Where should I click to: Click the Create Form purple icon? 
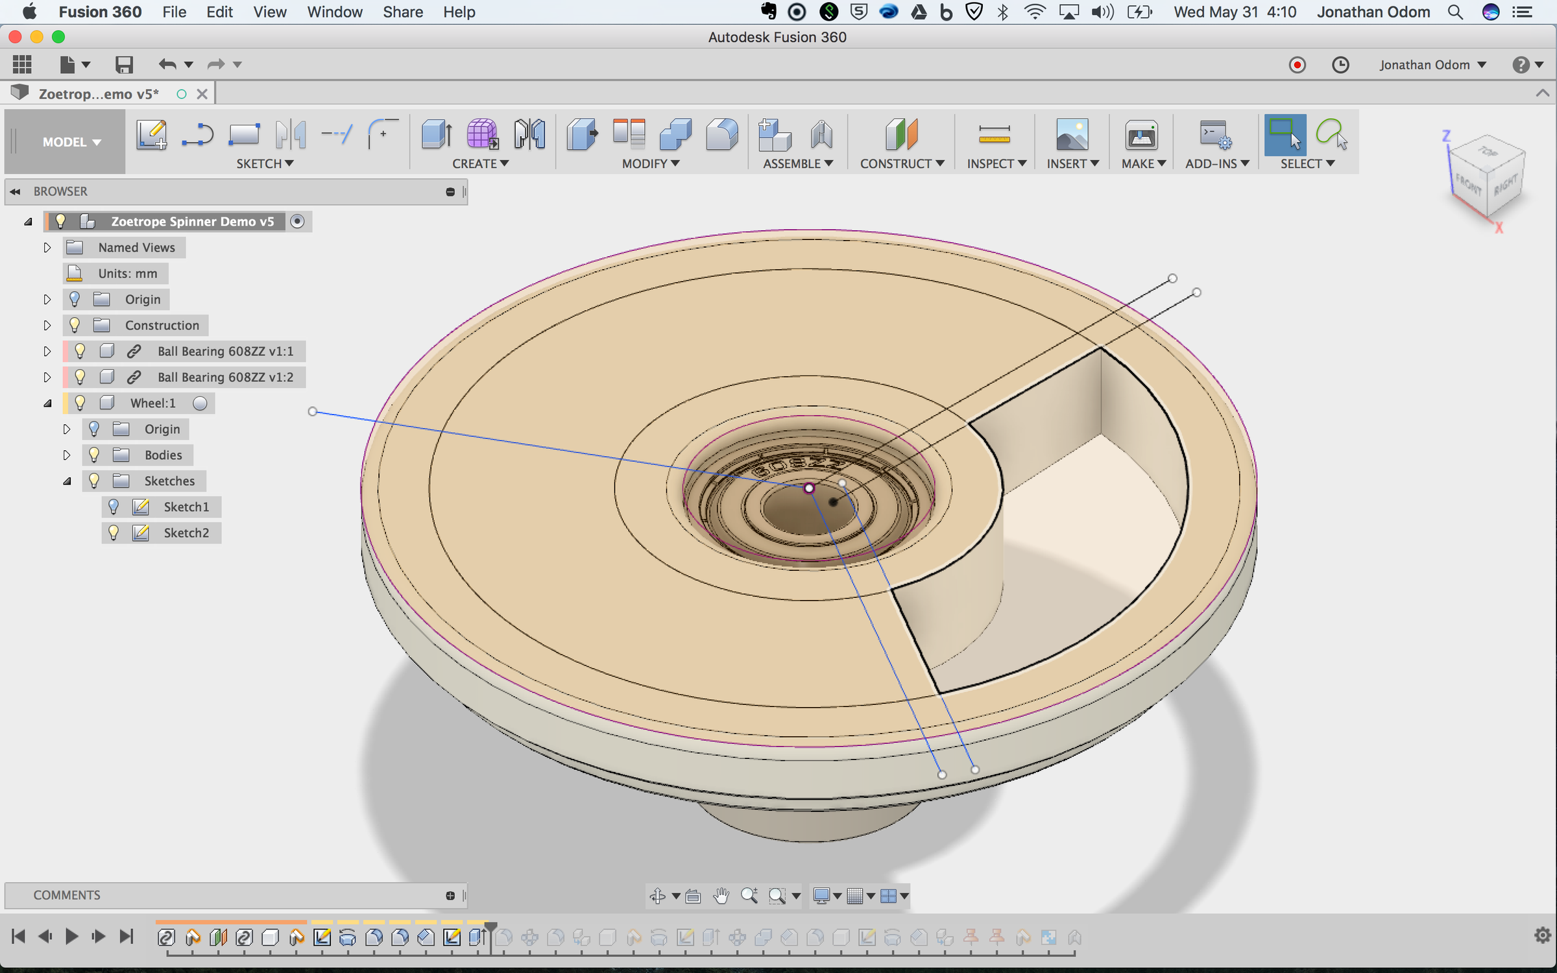click(x=482, y=135)
